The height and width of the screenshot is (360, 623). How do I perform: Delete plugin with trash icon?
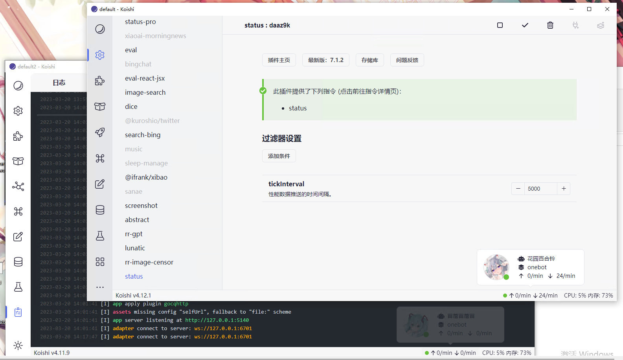[x=550, y=25]
